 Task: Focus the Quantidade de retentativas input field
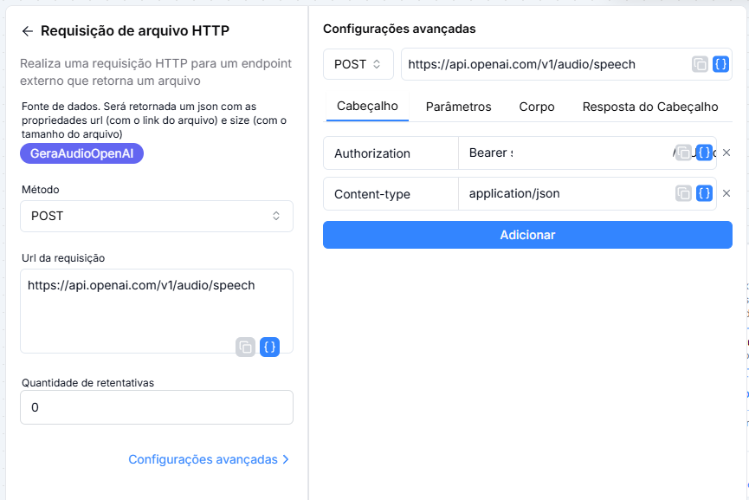tap(157, 407)
